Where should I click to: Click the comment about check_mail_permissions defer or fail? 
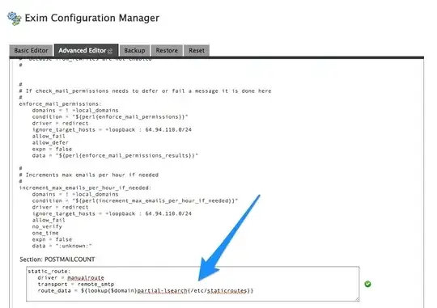[145, 91]
